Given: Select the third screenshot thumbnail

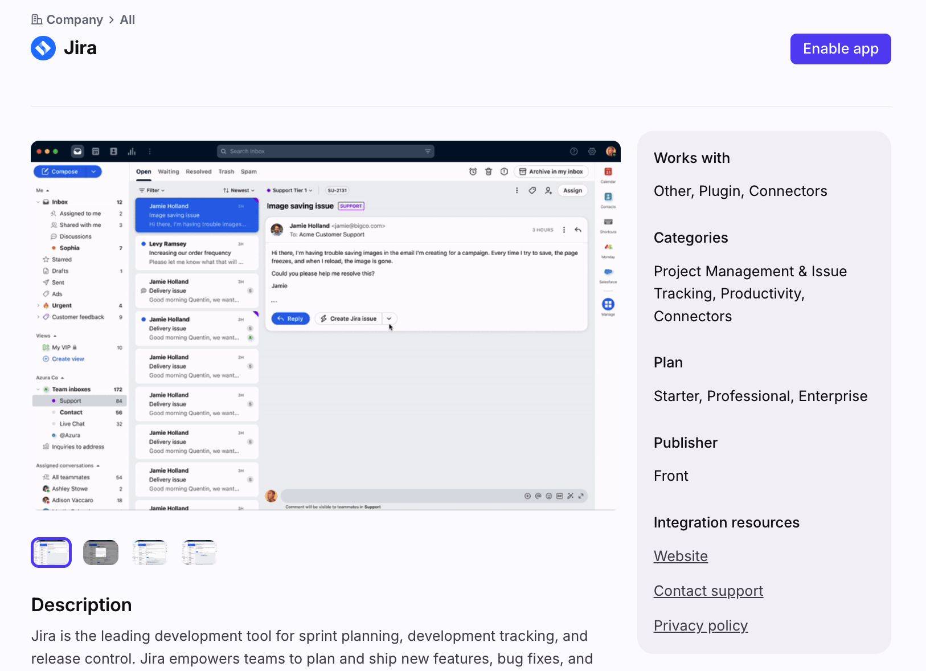Looking at the screenshot, I should point(150,553).
